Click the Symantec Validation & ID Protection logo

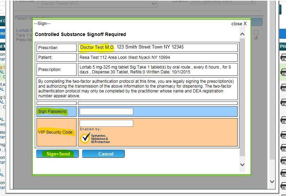(95, 139)
